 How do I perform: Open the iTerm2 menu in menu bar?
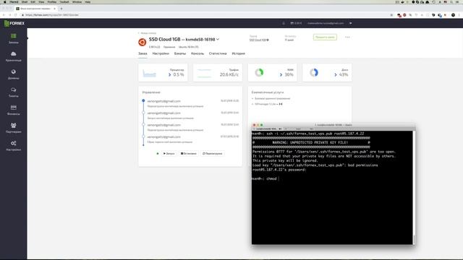point(14,1)
